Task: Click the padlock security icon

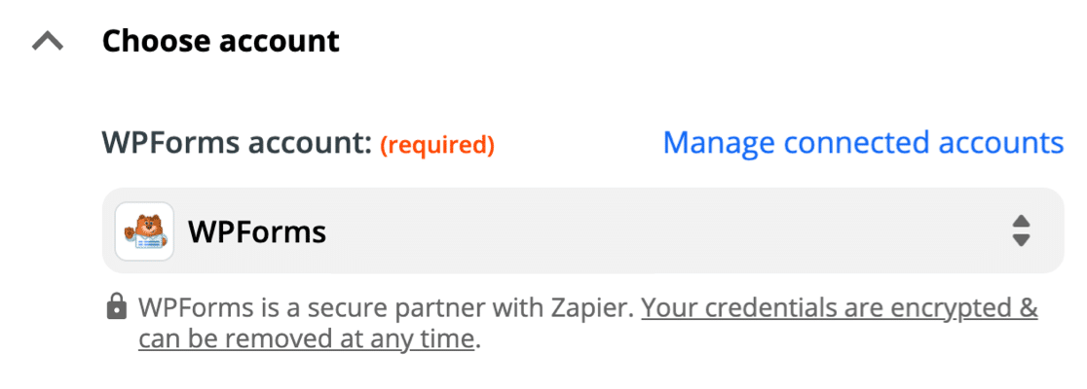Action: tap(116, 309)
